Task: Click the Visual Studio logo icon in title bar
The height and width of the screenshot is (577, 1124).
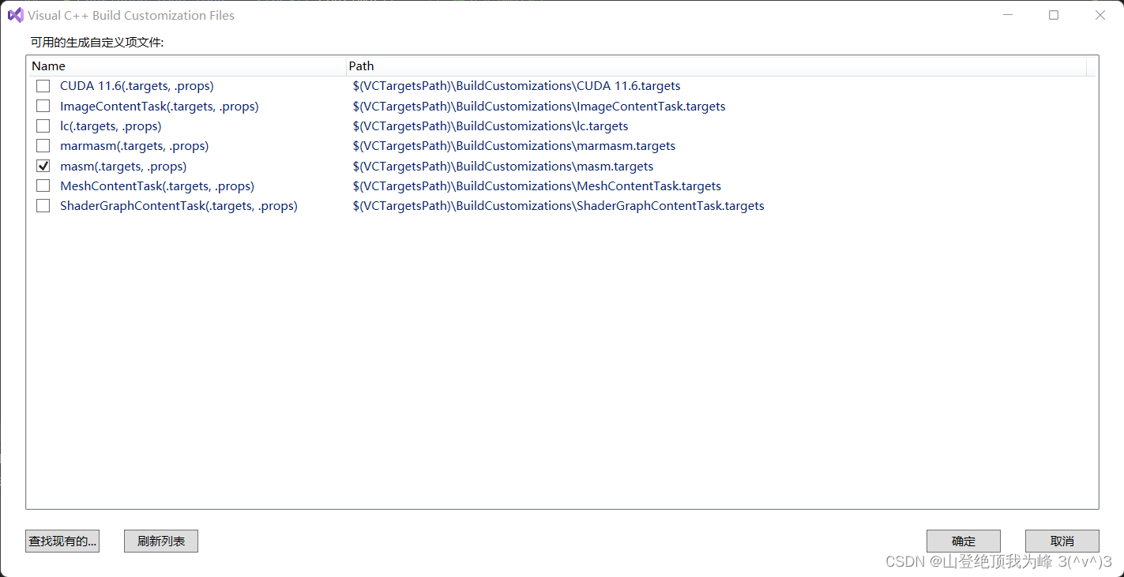Action: [15, 15]
